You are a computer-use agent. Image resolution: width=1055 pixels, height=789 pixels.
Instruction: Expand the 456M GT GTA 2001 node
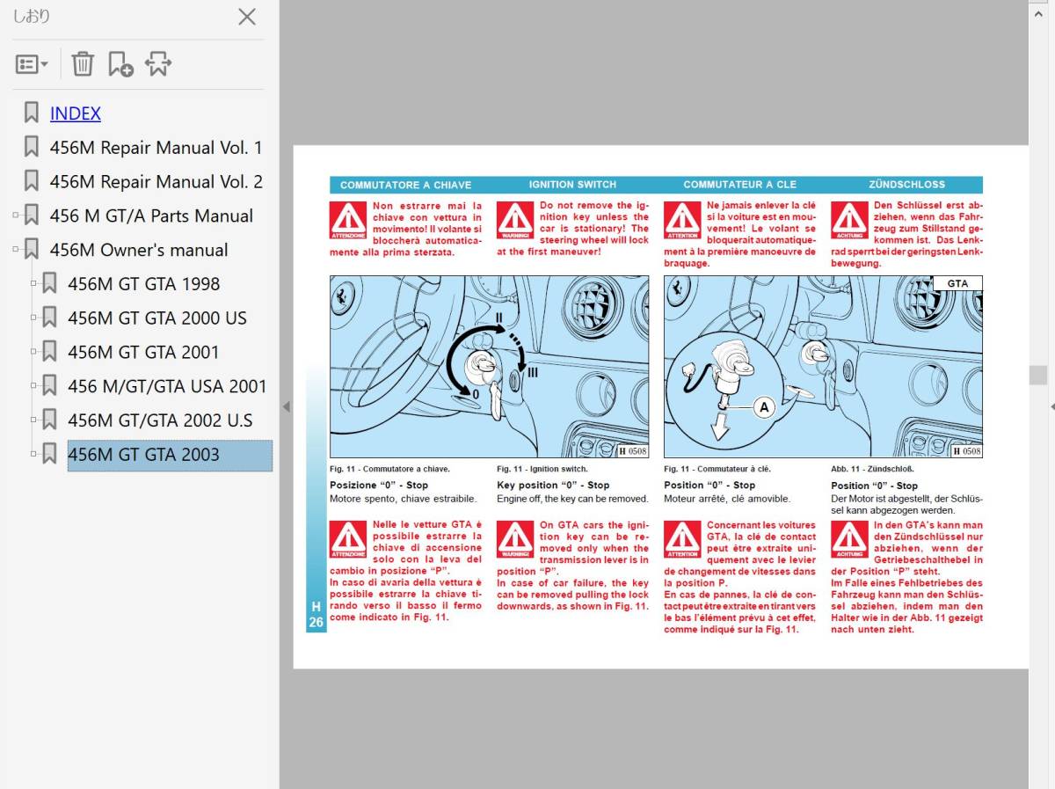pos(34,352)
